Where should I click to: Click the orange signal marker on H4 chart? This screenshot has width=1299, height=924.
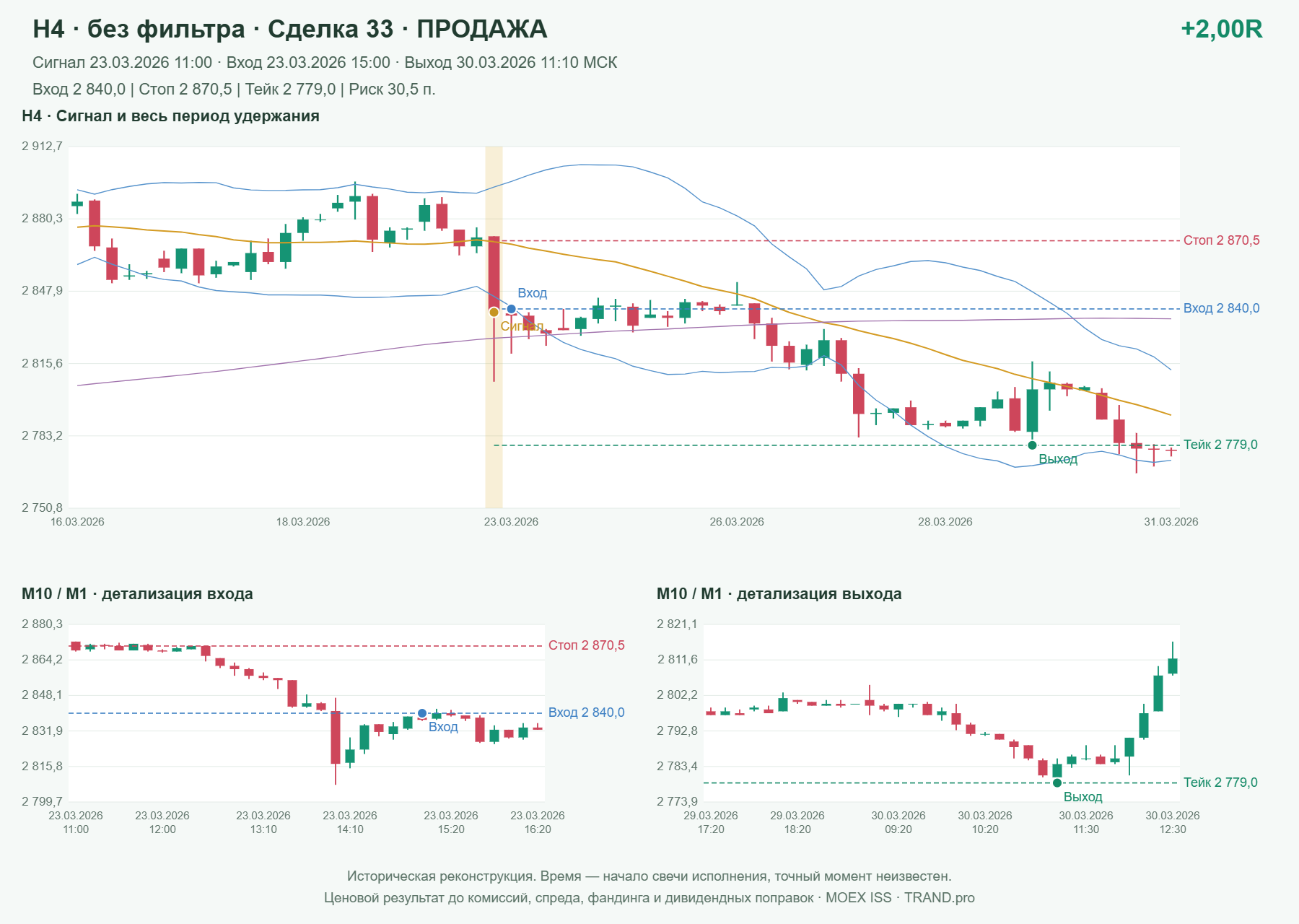tap(494, 312)
